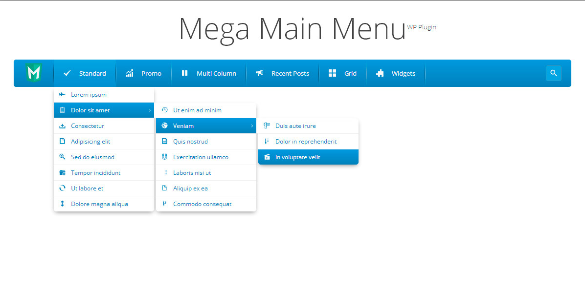Click the document icon beside Quis nostrud
This screenshot has width=585, height=293.
(164, 142)
